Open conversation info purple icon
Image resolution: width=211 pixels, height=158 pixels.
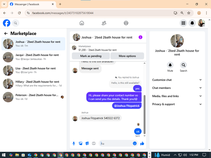(x=141, y=37)
